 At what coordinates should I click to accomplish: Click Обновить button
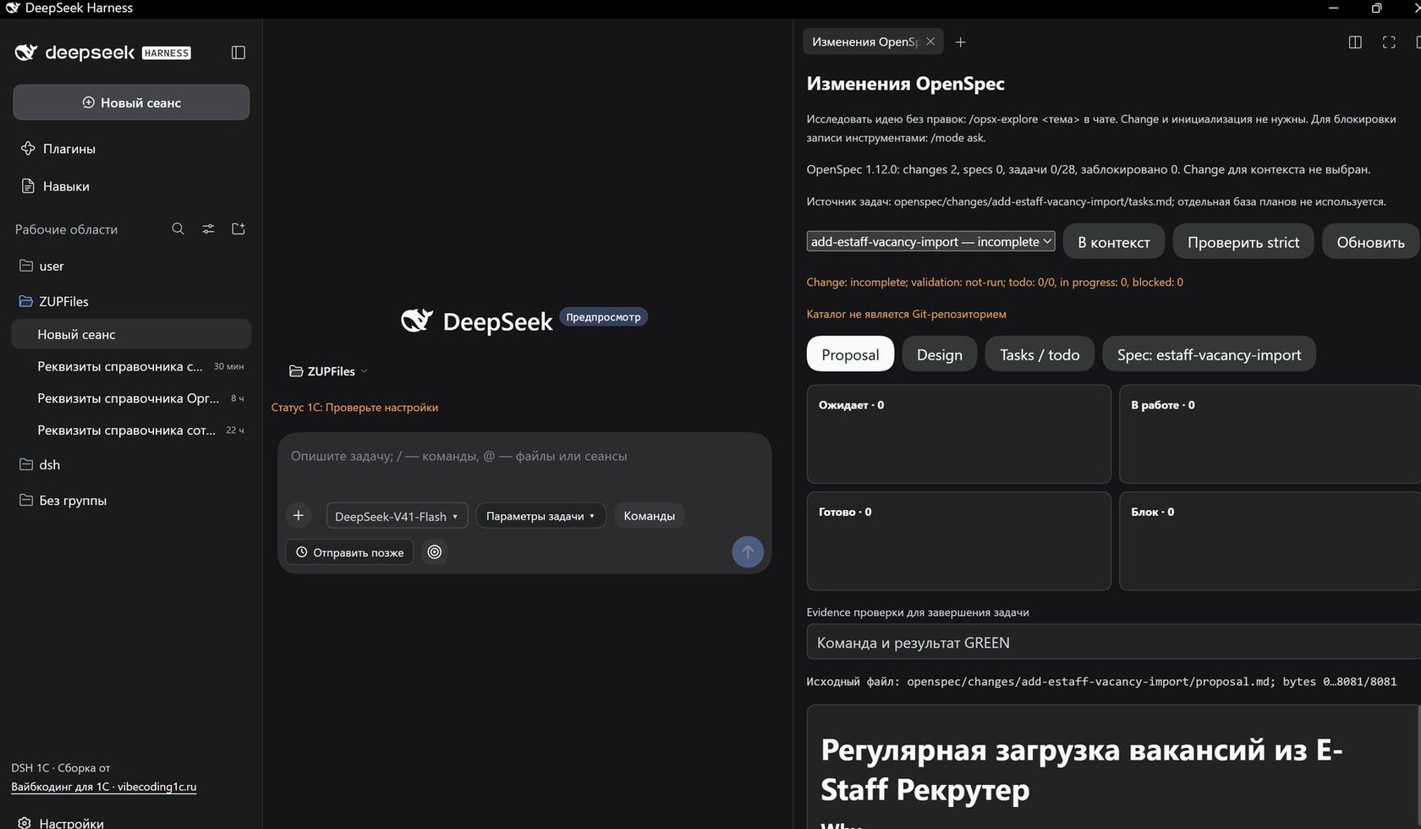tap(1370, 242)
